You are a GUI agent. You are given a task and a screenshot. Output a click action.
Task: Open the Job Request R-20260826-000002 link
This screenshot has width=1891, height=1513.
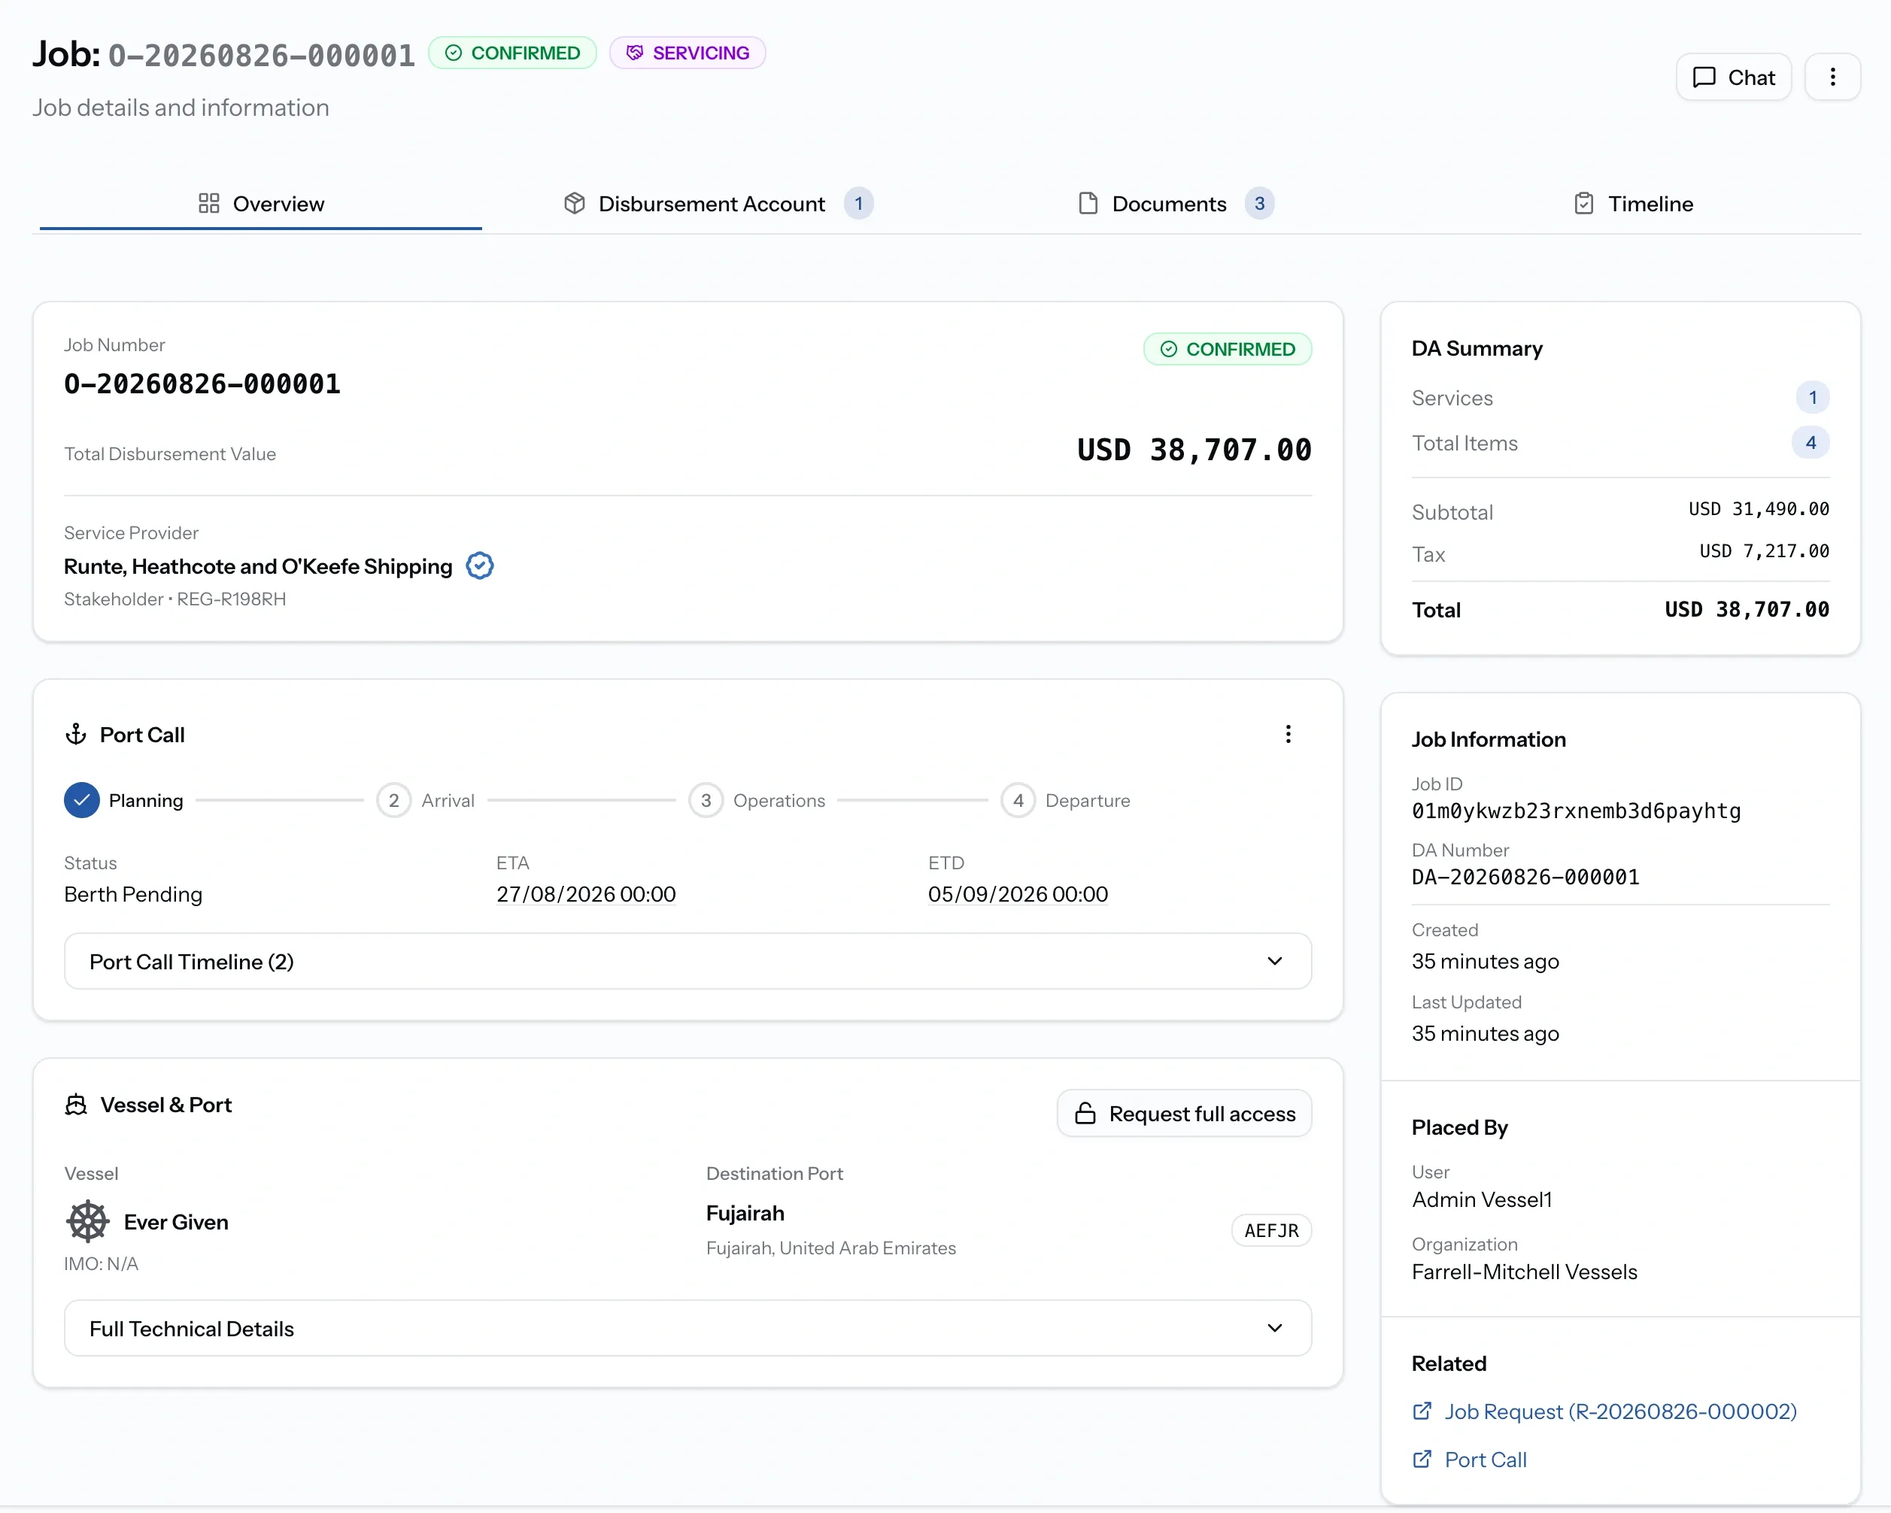[1620, 1411]
